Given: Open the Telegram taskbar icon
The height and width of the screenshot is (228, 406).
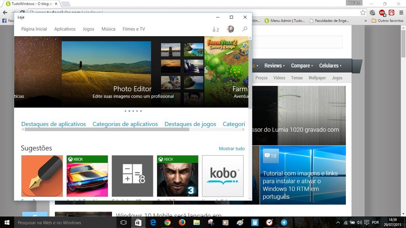Looking at the screenshot, I should coord(284,222).
